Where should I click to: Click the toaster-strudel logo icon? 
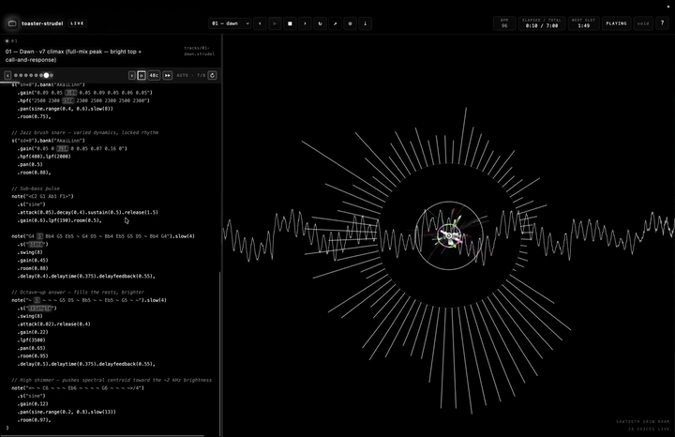(x=12, y=23)
